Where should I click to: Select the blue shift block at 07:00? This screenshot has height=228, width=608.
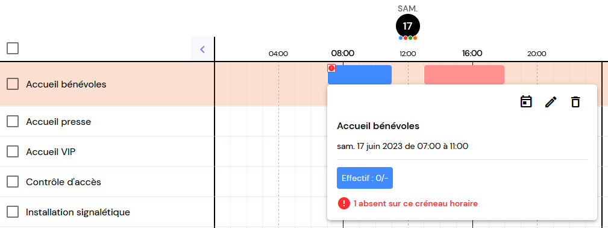pos(360,75)
